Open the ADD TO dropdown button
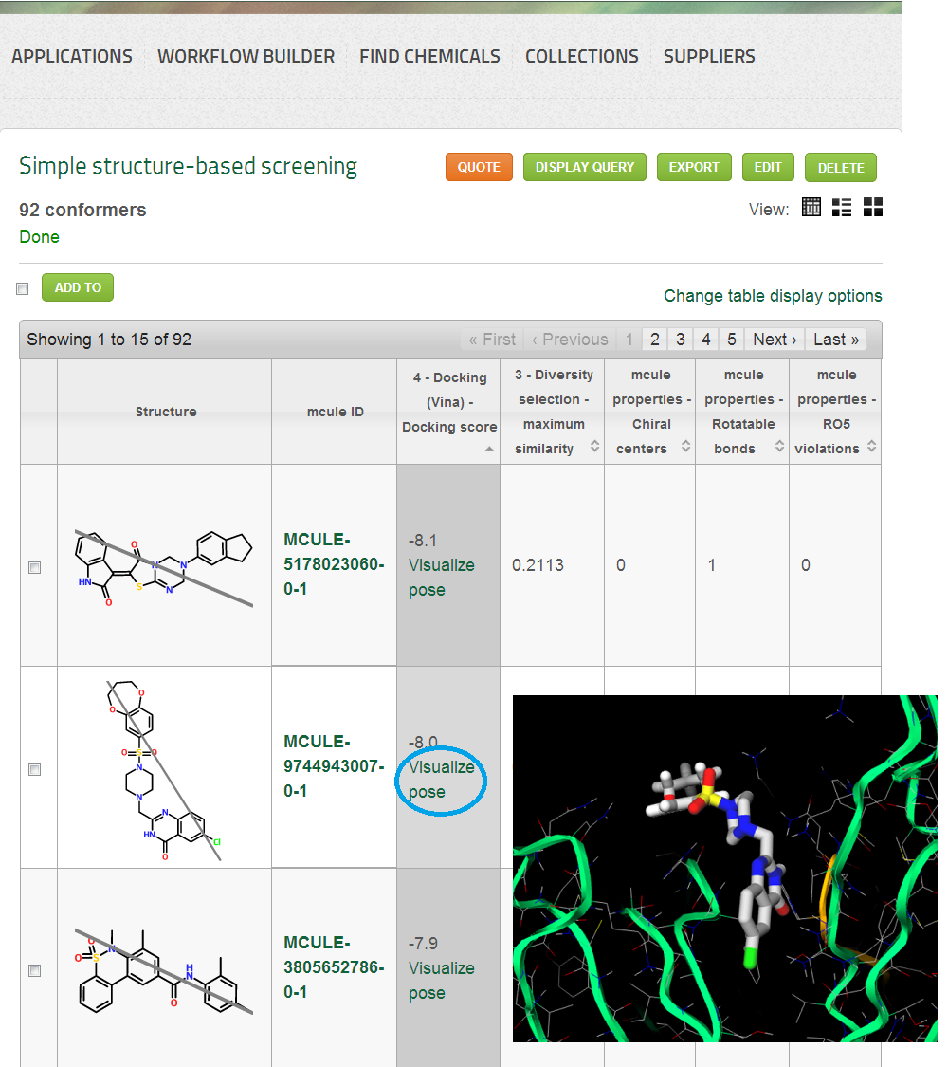This screenshot has width=948, height=1067. (x=78, y=287)
